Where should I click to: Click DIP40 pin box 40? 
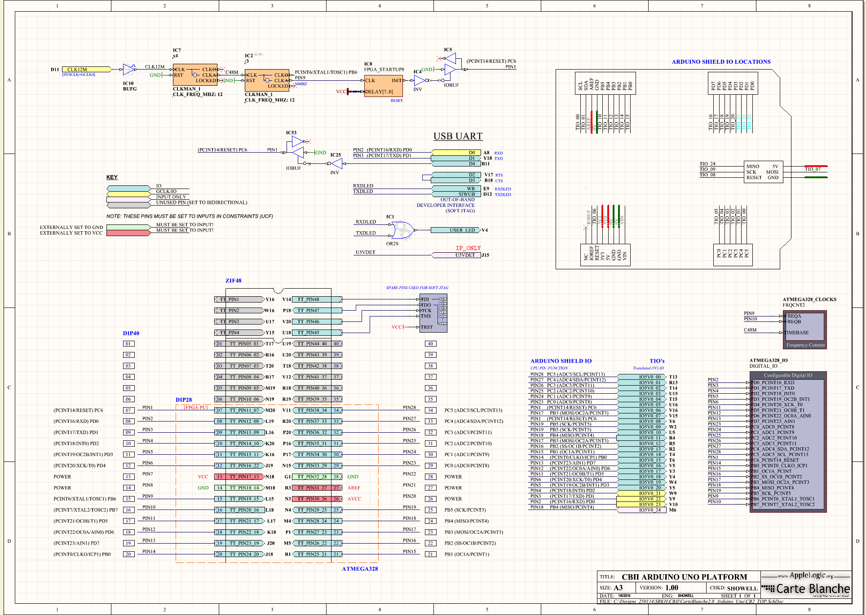click(430, 344)
